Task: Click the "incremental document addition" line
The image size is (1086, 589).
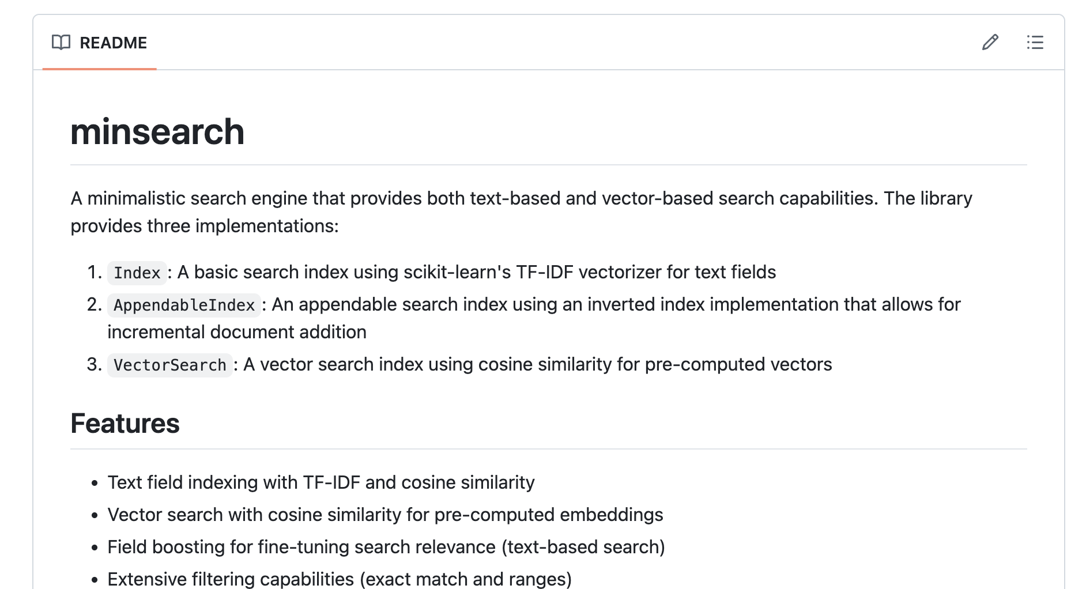Action: [237, 332]
